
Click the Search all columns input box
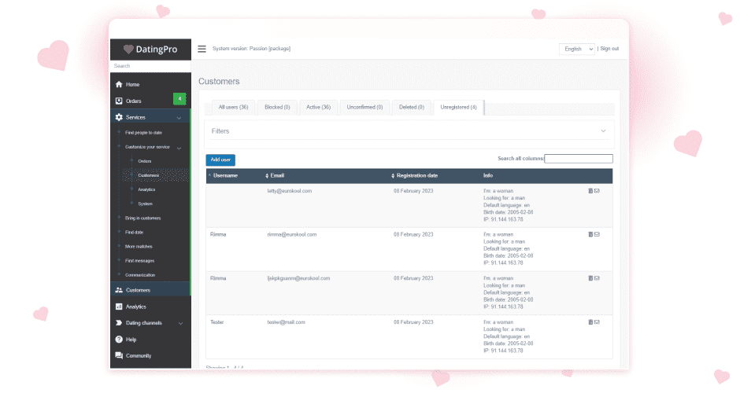[579, 159]
